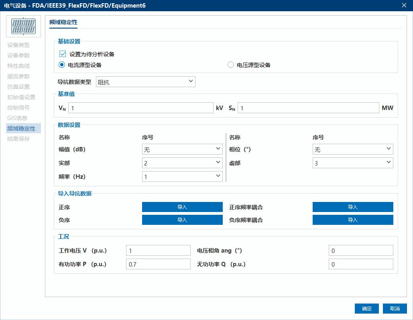Select 电压源型设备 radio button
This screenshot has width=413, height=320.
click(x=231, y=65)
